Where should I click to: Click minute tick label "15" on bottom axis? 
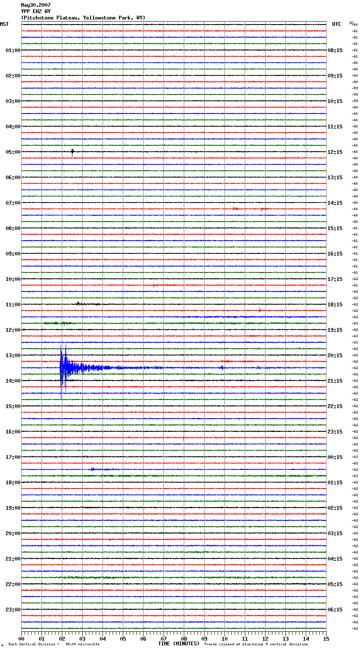326,639
